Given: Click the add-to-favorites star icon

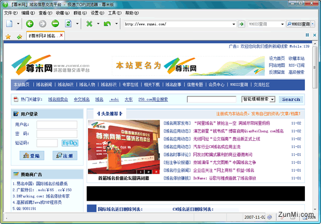Looking at the screenshot, I should pos(19,37).
